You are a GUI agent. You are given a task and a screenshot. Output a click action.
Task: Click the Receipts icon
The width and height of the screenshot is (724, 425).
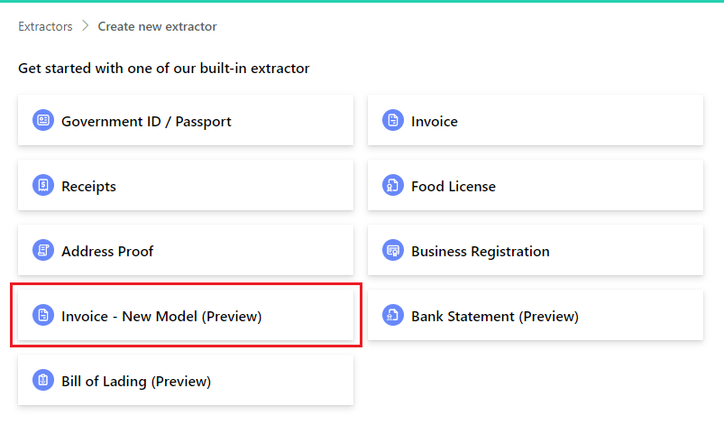click(x=43, y=186)
